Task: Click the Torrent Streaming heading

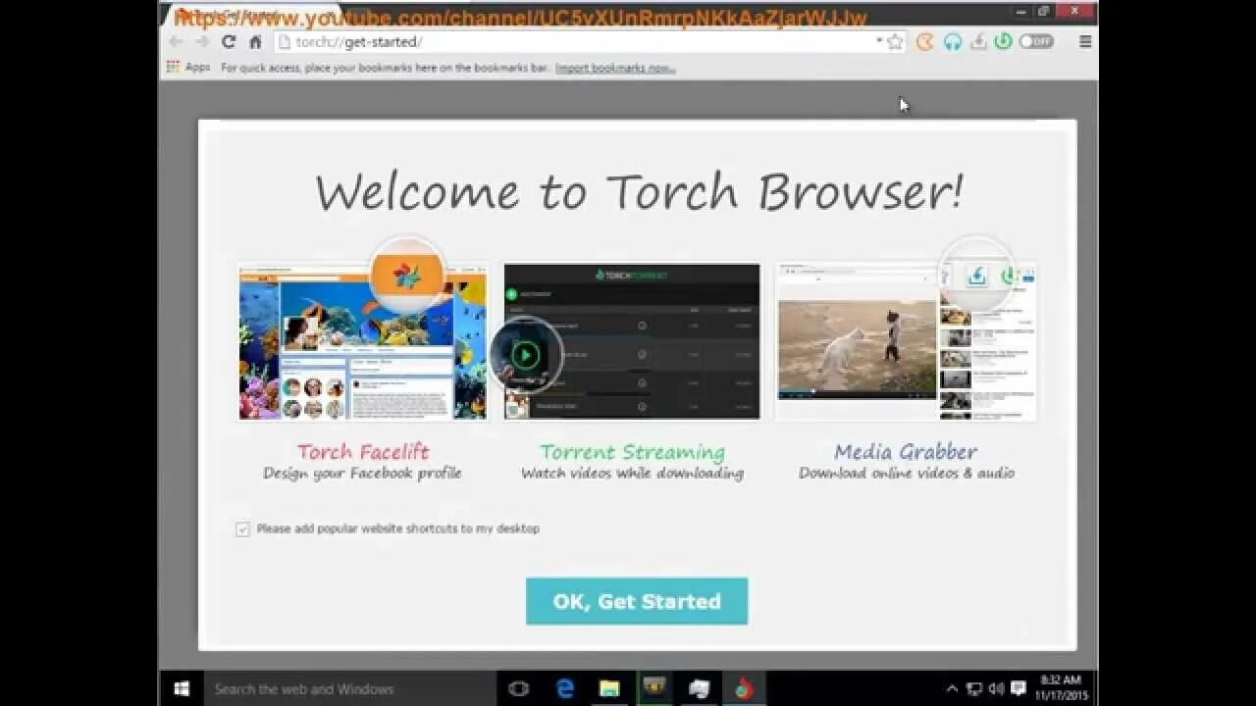Action: click(x=632, y=452)
